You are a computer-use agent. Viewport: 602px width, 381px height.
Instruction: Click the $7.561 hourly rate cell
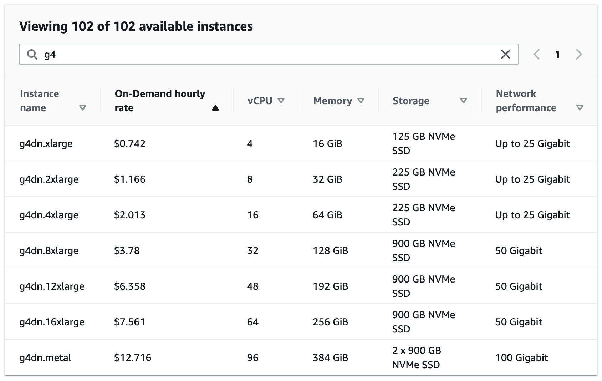point(130,322)
